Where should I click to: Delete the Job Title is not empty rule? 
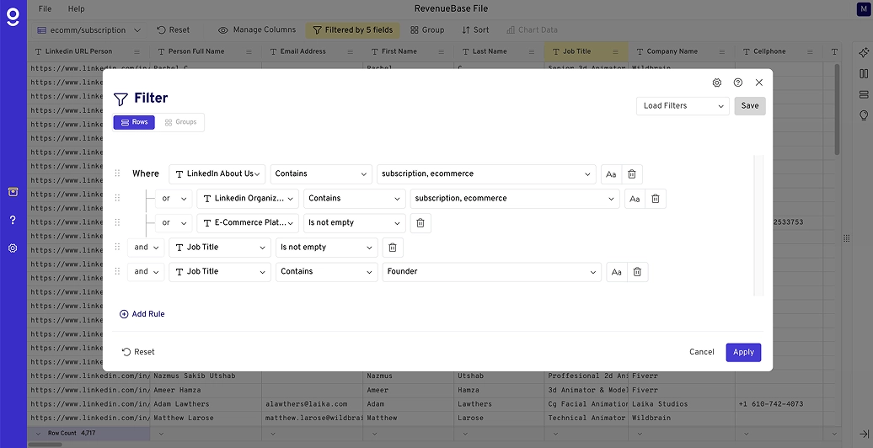tap(393, 247)
